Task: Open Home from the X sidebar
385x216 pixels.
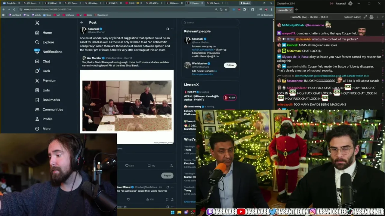Action: 44,32
